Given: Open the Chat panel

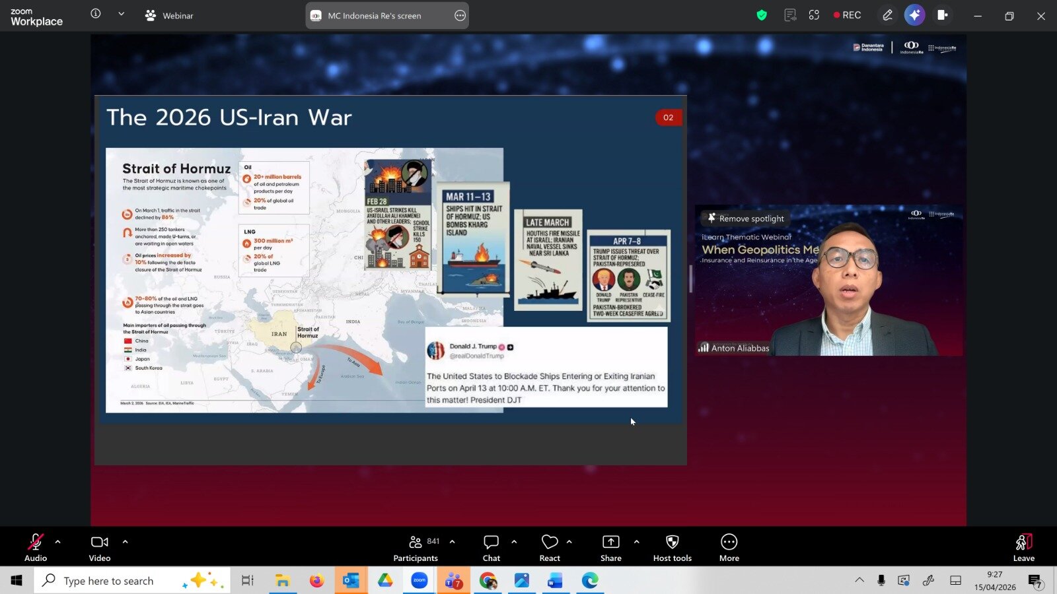Looking at the screenshot, I should (x=491, y=548).
